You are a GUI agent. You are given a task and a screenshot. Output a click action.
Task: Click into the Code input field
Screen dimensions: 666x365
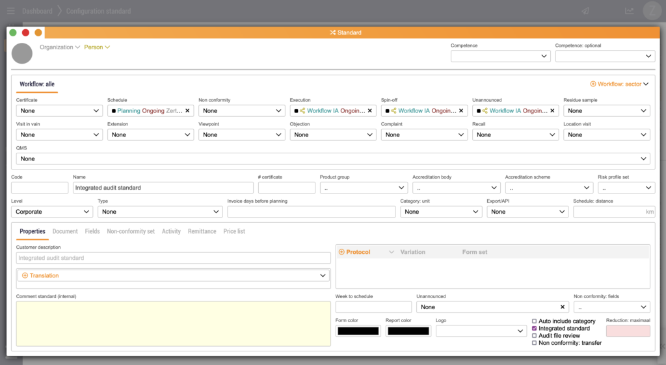click(40, 188)
